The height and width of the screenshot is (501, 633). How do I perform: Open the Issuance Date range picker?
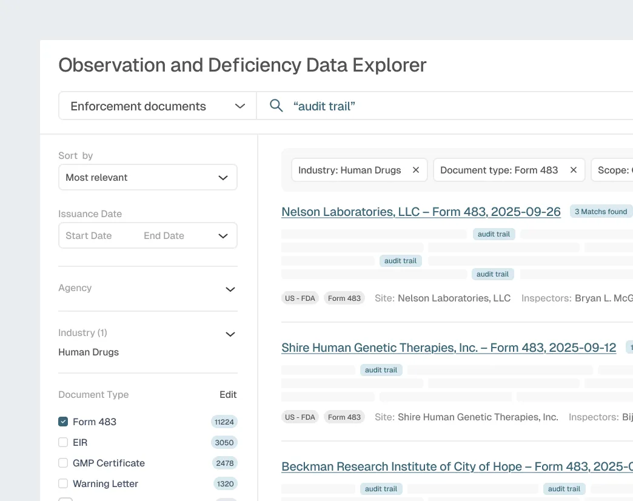224,235
